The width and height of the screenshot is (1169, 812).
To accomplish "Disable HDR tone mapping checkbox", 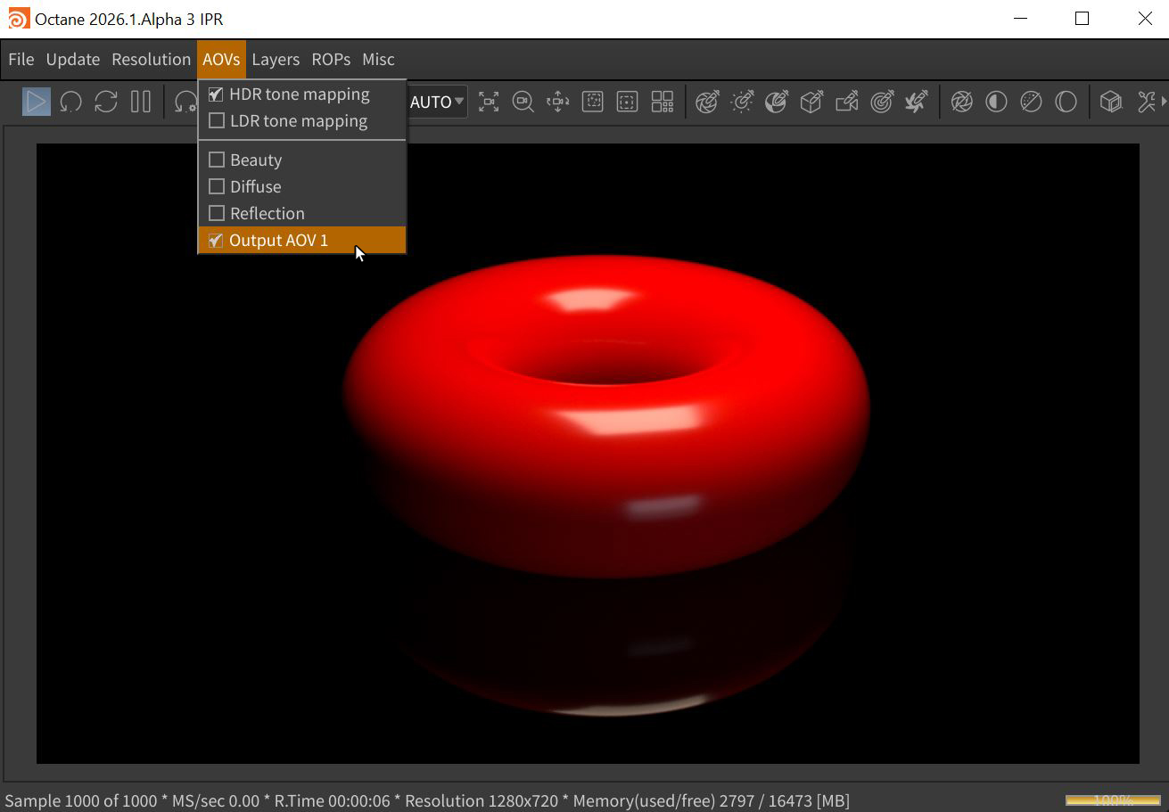I will coord(216,94).
